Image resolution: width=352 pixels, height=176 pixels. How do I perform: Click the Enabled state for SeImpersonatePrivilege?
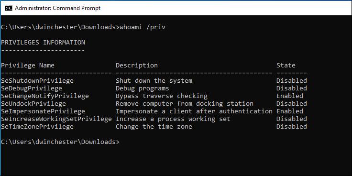(x=290, y=111)
